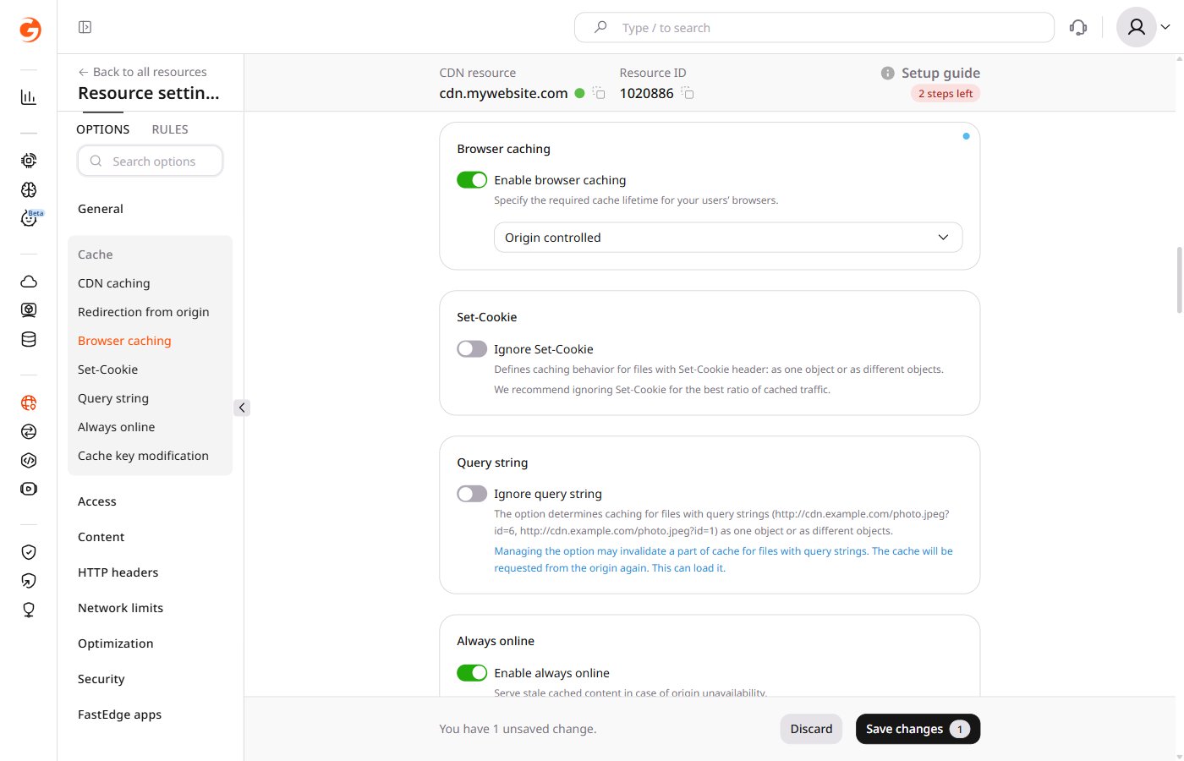Image resolution: width=1184 pixels, height=761 pixels.
Task: Click the 2 steps left badge
Action: point(946,94)
